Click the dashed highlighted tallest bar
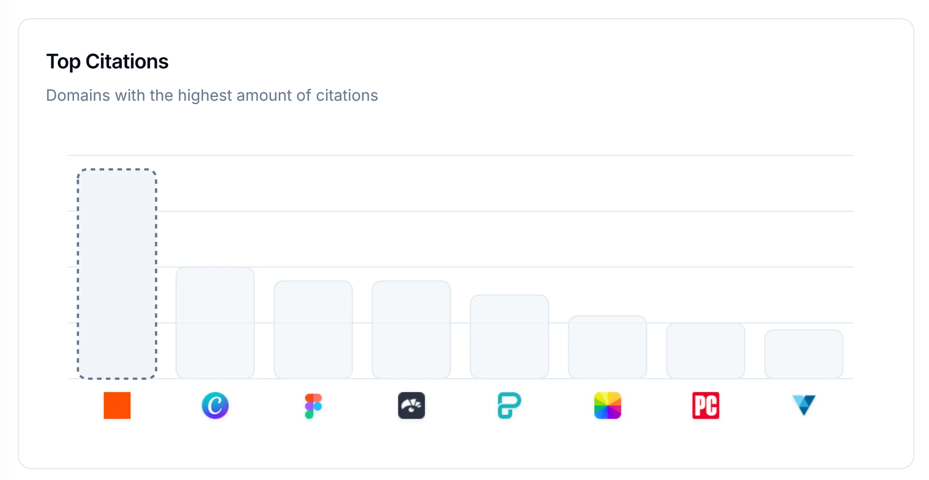The image size is (929, 480). click(x=117, y=274)
